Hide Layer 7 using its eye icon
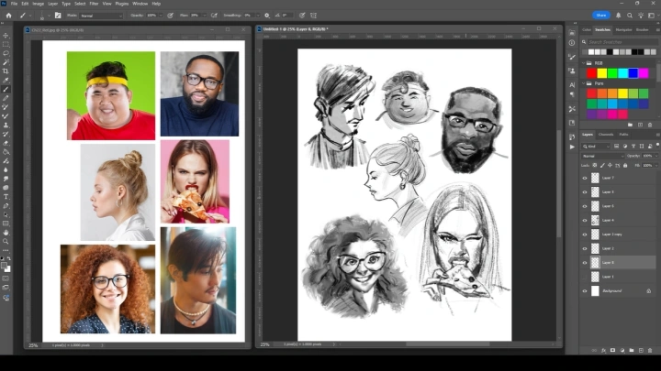Screen dimensions: 661x371 pos(585,178)
